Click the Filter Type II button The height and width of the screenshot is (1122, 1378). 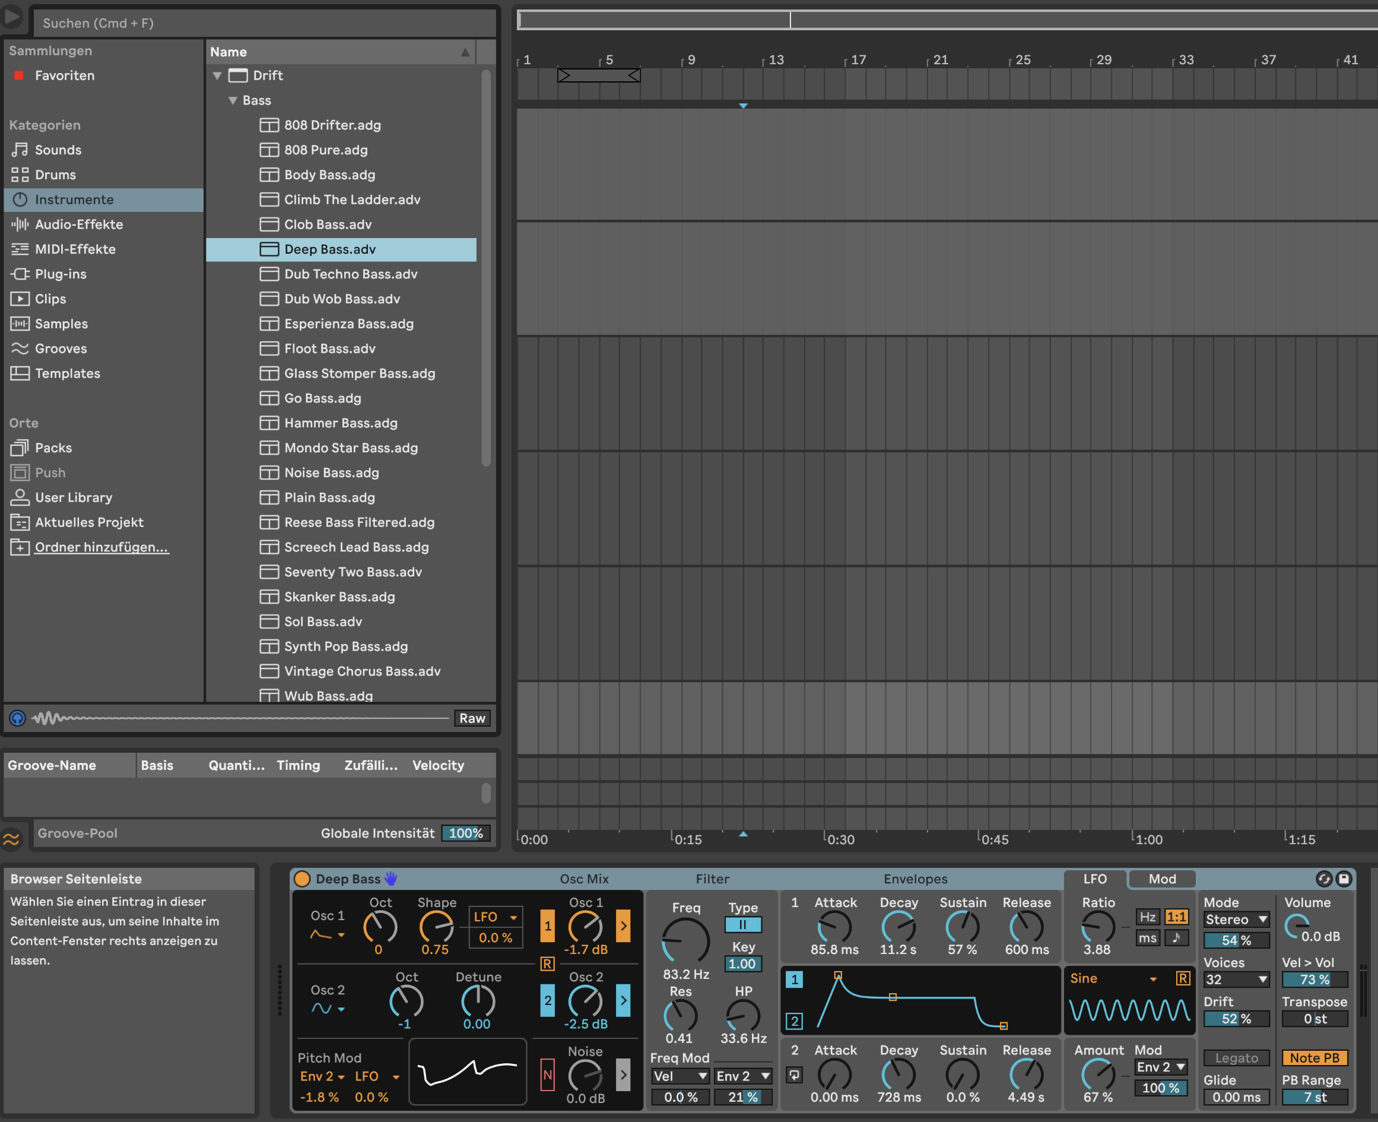point(743,925)
